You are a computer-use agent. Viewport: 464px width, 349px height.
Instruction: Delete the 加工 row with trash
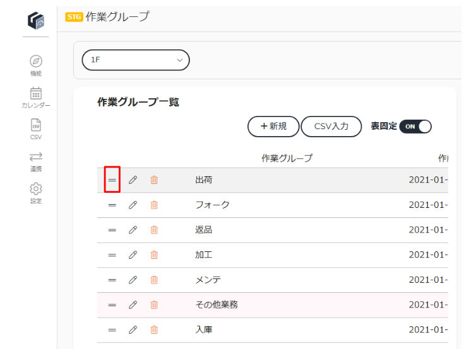pos(154,255)
